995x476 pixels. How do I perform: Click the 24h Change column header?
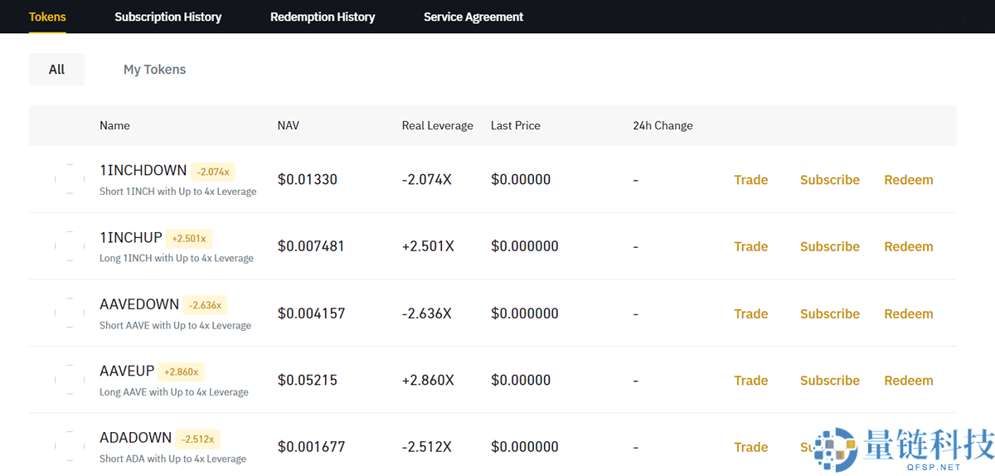[x=663, y=126]
